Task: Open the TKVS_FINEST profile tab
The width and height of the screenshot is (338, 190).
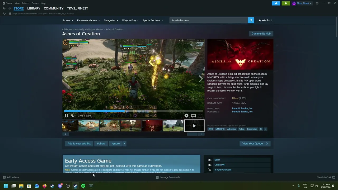Action: [x=77, y=8]
